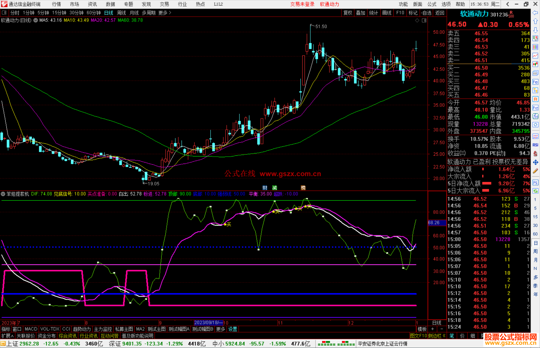
Task: Expand the 更多 periods dropdown in top bar
Action: [x=165, y=13]
